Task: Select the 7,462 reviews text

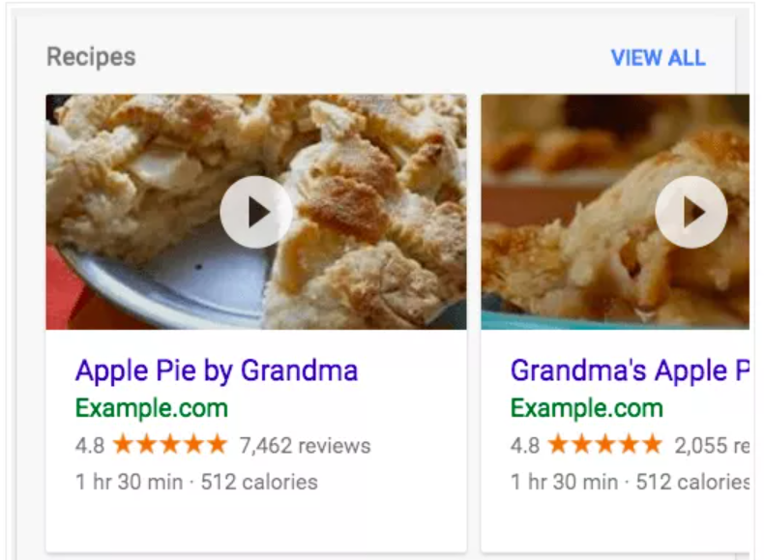Action: point(305,446)
